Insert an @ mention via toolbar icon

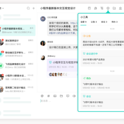pos(42,96)
